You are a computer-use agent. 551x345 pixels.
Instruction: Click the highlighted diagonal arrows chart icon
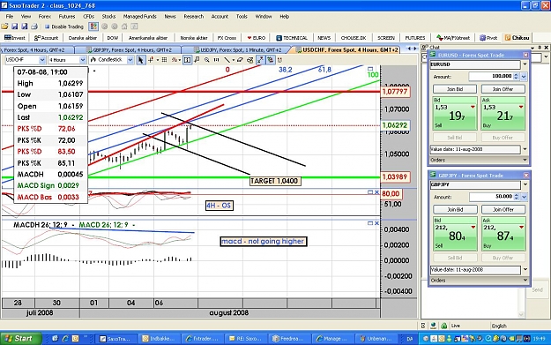(x=260, y=60)
